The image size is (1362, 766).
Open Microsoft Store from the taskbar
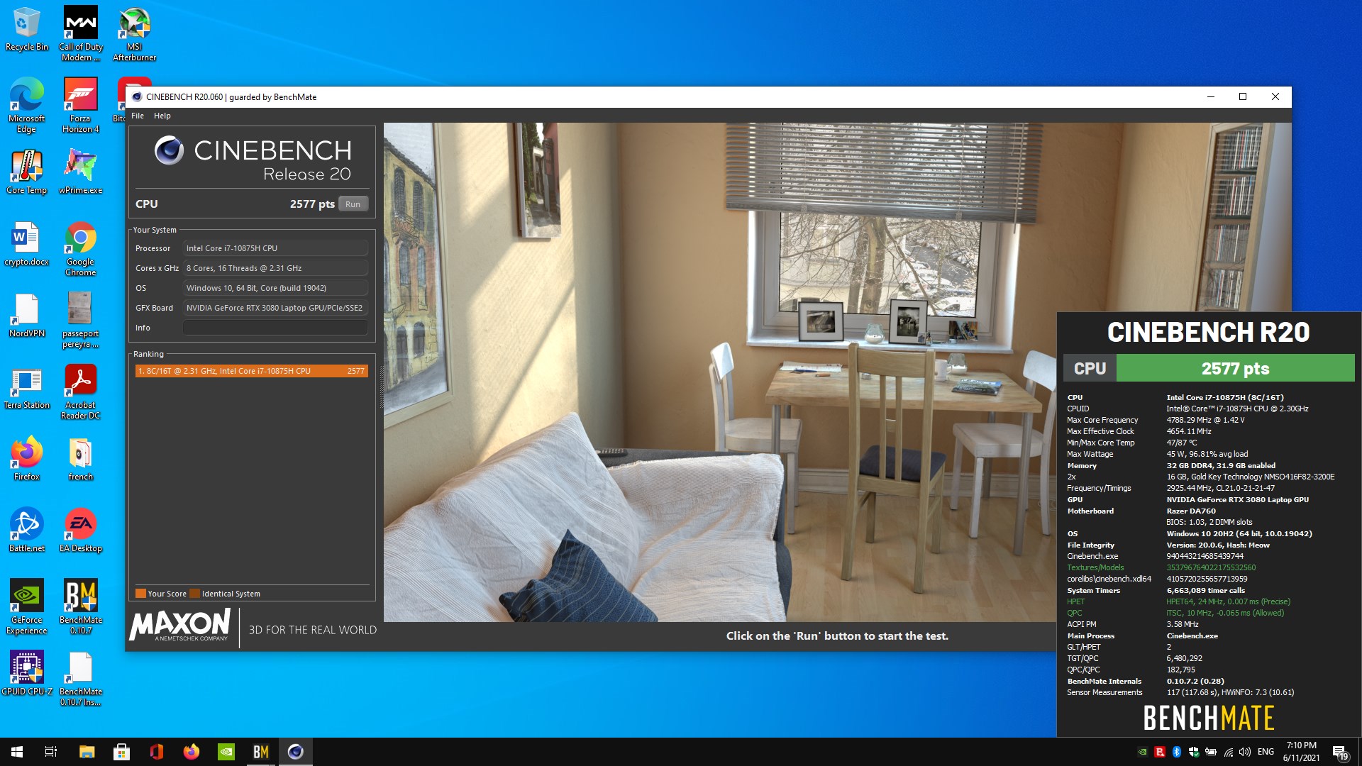click(121, 752)
